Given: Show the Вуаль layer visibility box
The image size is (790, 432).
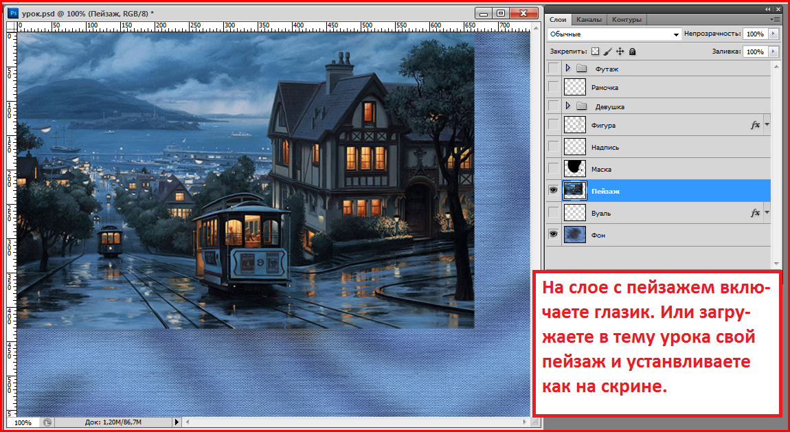Looking at the screenshot, I should pos(553,213).
